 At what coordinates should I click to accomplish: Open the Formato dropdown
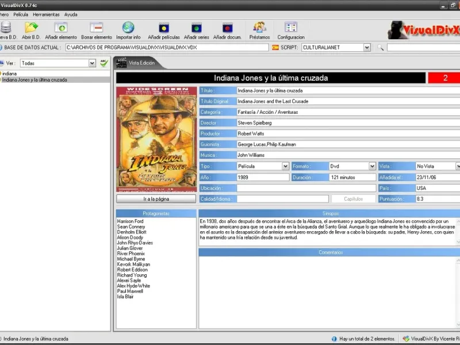tap(371, 166)
